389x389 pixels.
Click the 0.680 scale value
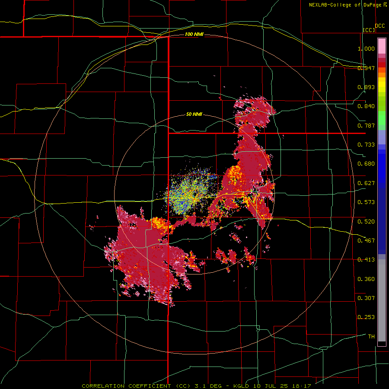[366, 164]
